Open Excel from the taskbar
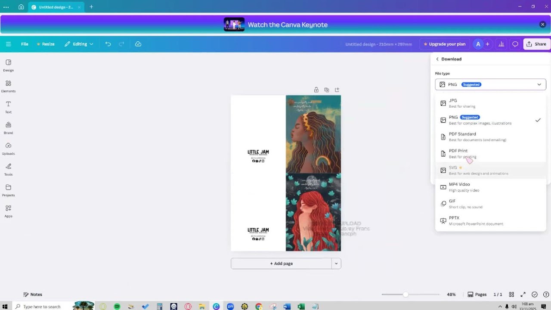Image resolution: width=551 pixels, height=310 pixels. click(x=301, y=307)
